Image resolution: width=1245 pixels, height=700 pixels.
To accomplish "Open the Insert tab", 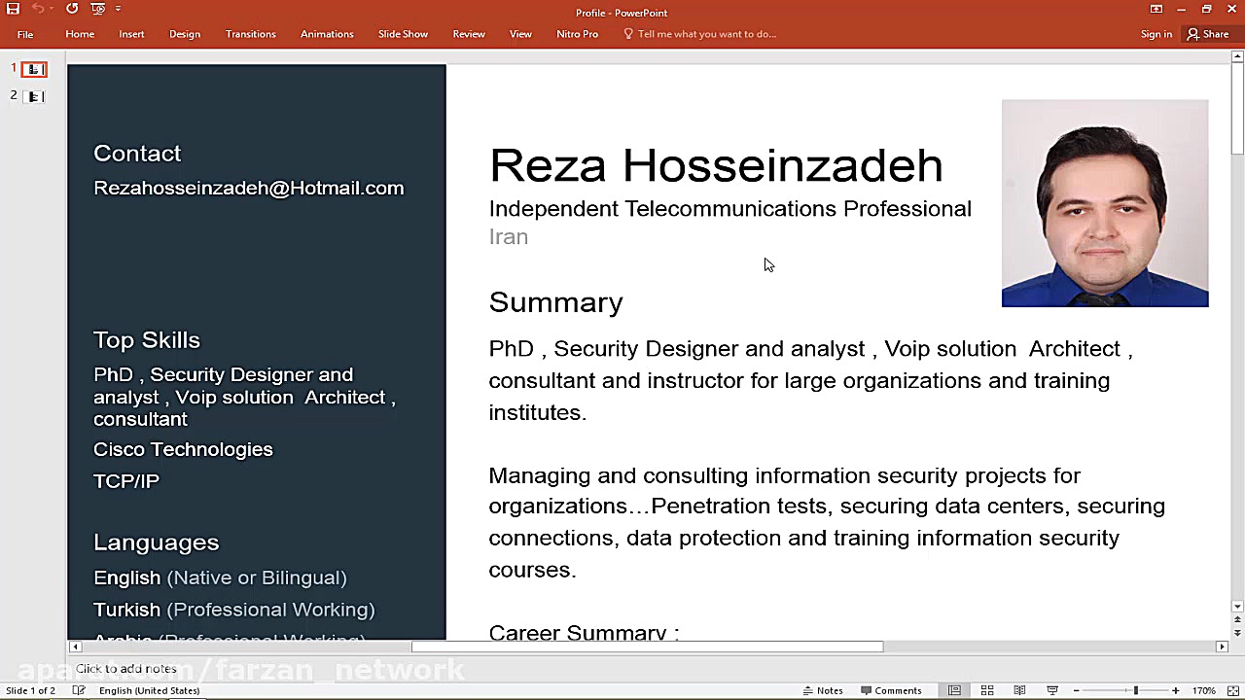I will (x=131, y=34).
